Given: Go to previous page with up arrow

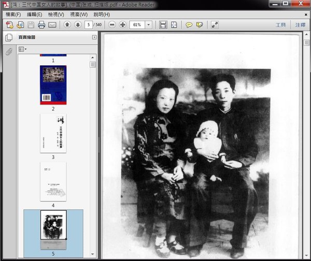Looking at the screenshot, I should point(67,25).
